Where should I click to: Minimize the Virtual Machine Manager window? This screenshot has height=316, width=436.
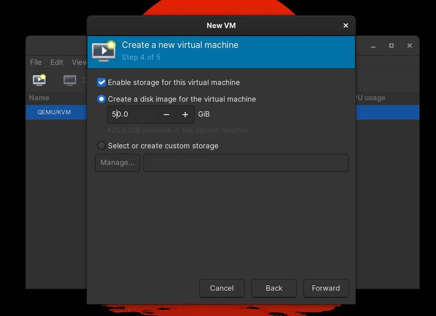[x=373, y=45]
